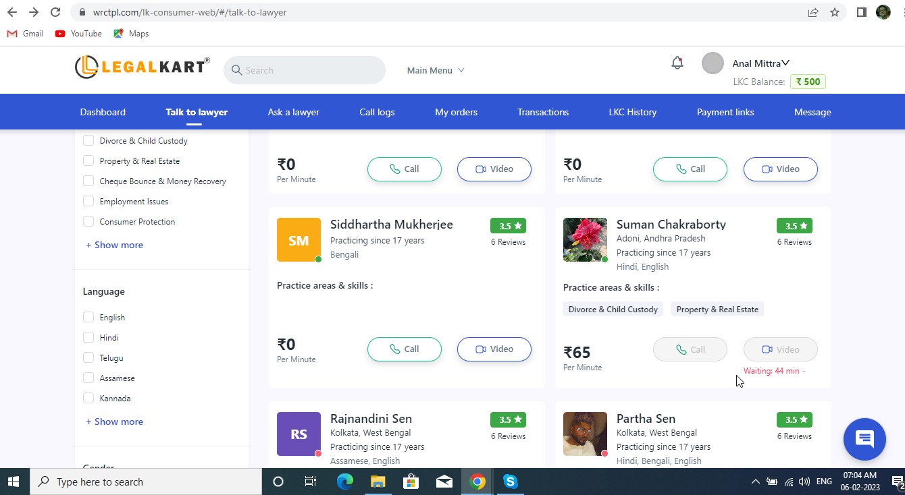Click the blue chat support bubble
Screen dimensions: 905x495
click(864, 439)
